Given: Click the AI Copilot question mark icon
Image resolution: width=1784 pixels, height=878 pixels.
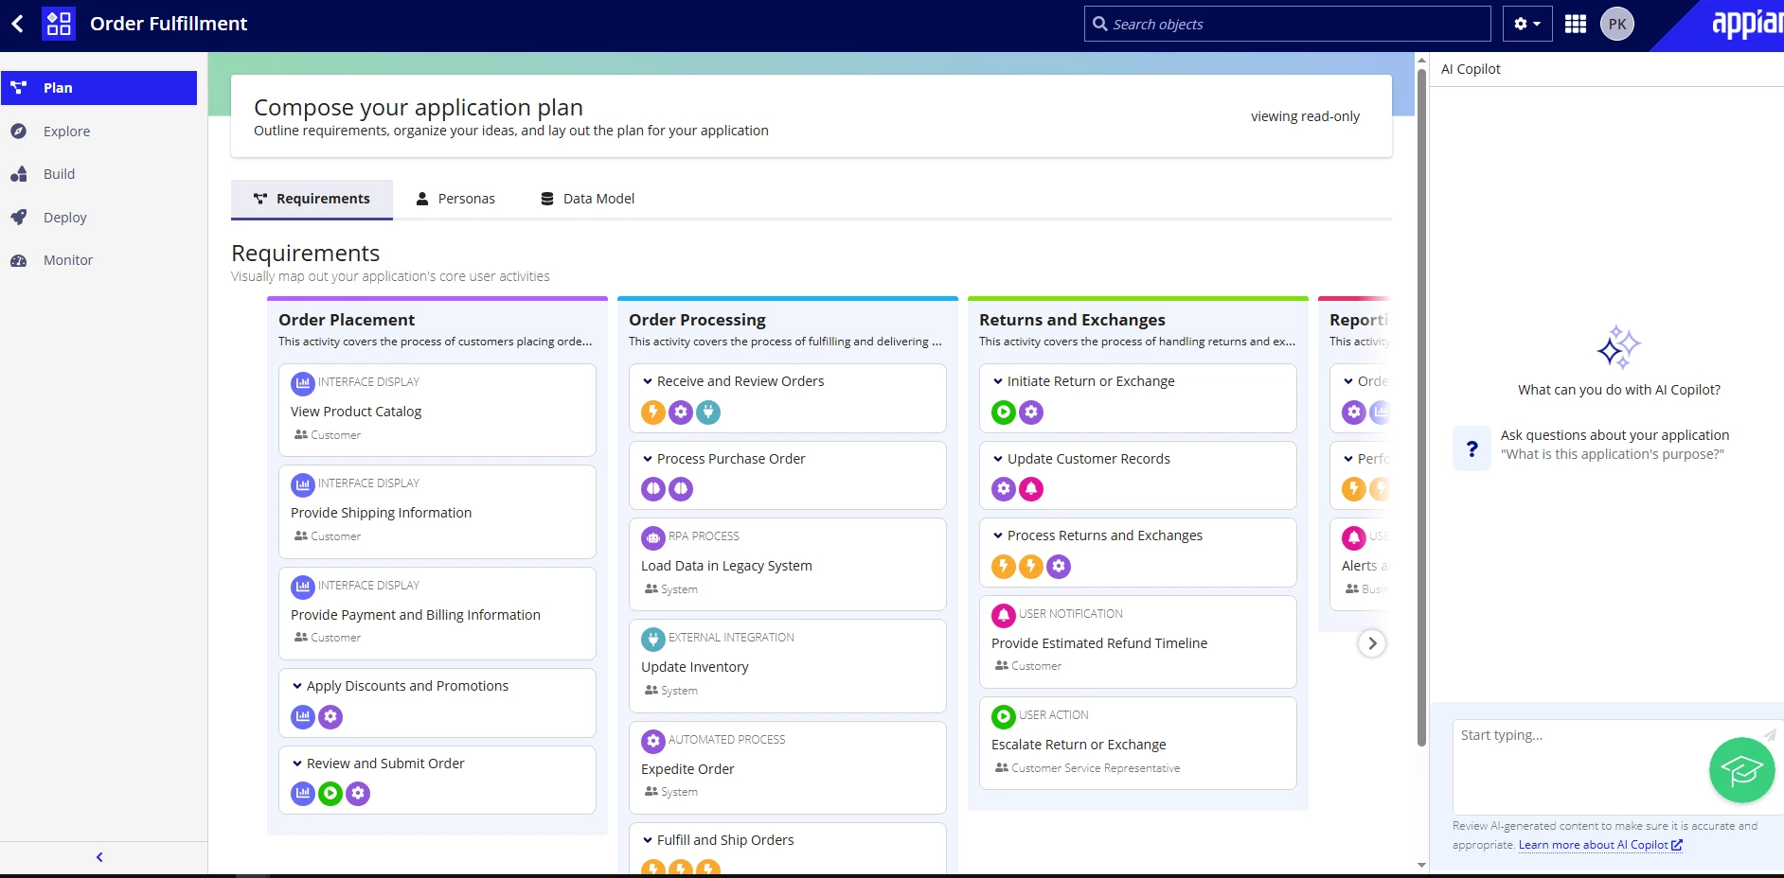Looking at the screenshot, I should click(x=1472, y=448).
